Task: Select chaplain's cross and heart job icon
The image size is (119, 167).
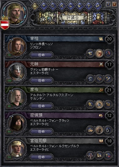Action: (x=108, y=155)
